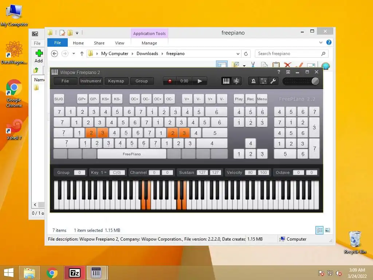Screen dimensions: 373x280
Task: Click the search magnifier icon
Action: coord(323,54)
